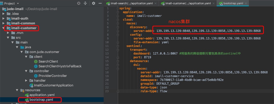Expand the handler package
Viewport: 274px width, 104px height.
pos(26,81)
